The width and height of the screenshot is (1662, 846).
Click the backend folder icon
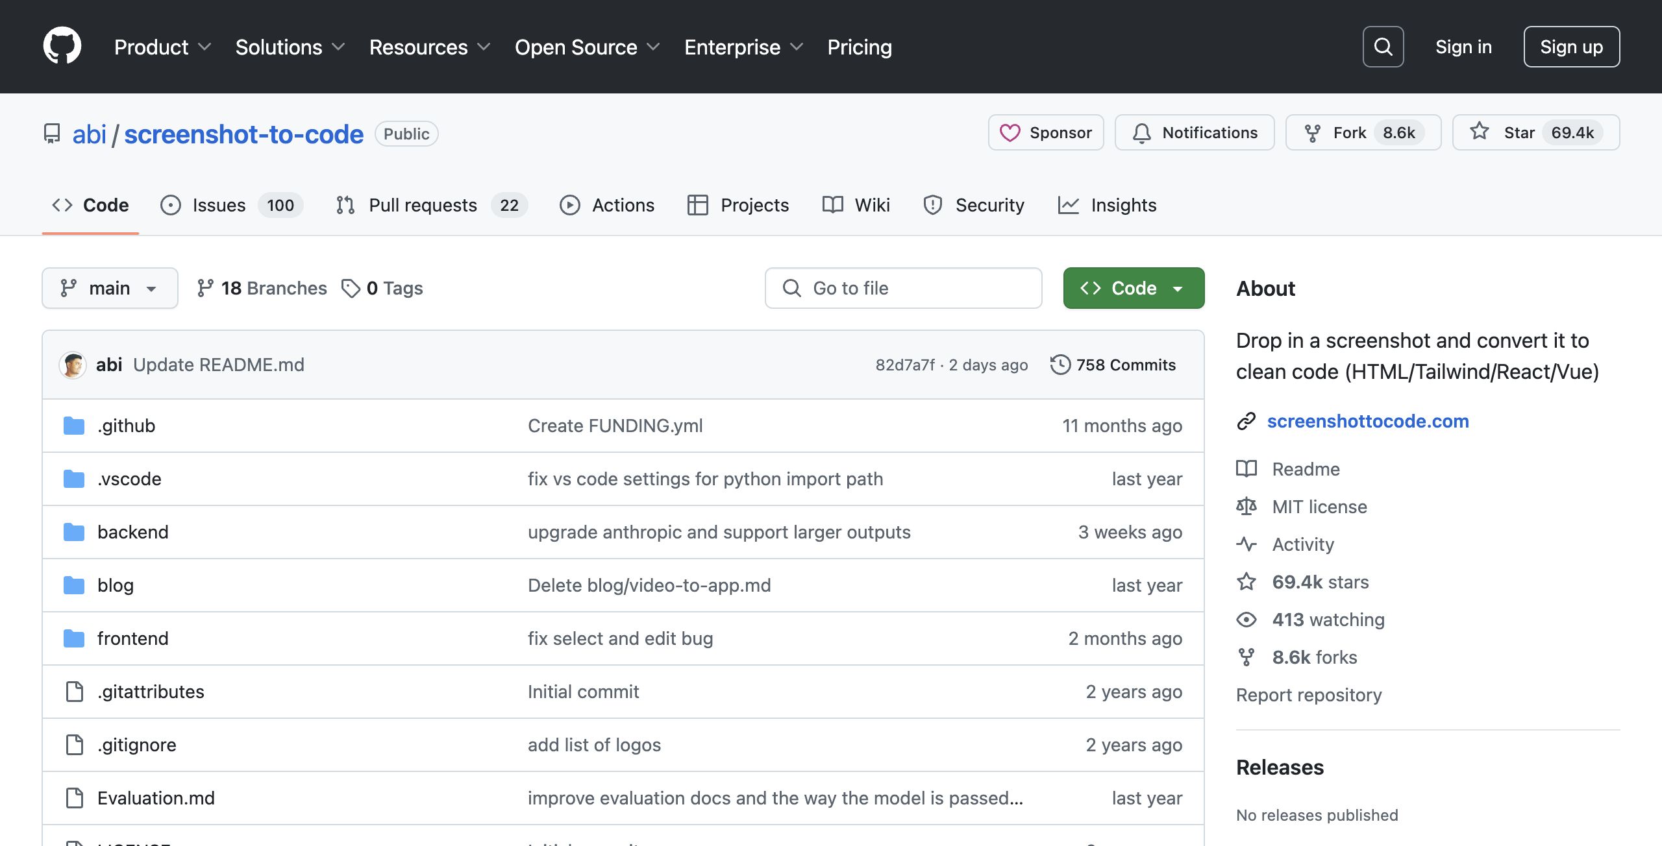(74, 532)
